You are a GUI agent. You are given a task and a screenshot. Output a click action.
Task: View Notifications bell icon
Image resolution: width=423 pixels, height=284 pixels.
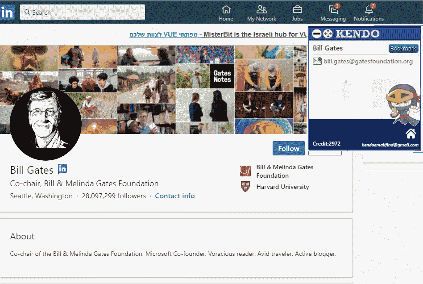(x=369, y=10)
